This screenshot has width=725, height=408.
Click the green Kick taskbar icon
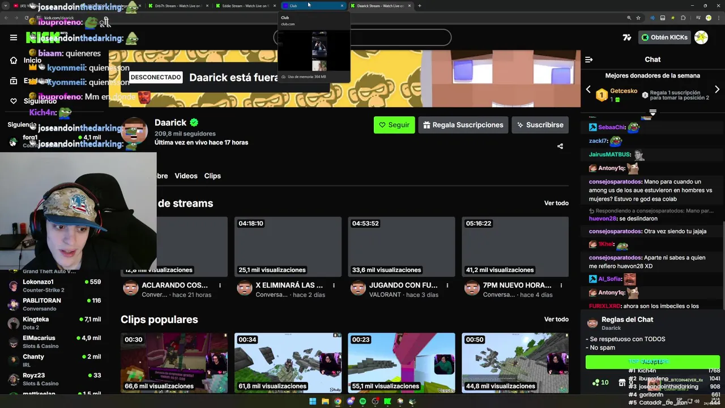pyautogui.click(x=387, y=401)
